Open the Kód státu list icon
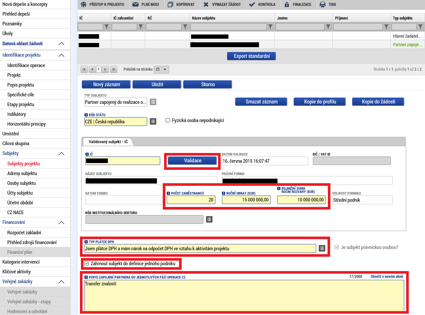Image resolution: width=425 pixels, height=315 pixels. 153,121
